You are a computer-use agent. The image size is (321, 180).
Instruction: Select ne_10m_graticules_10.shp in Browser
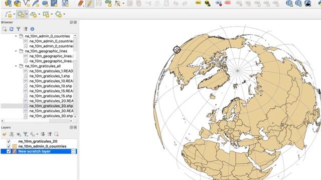pyautogui.click(x=51, y=86)
